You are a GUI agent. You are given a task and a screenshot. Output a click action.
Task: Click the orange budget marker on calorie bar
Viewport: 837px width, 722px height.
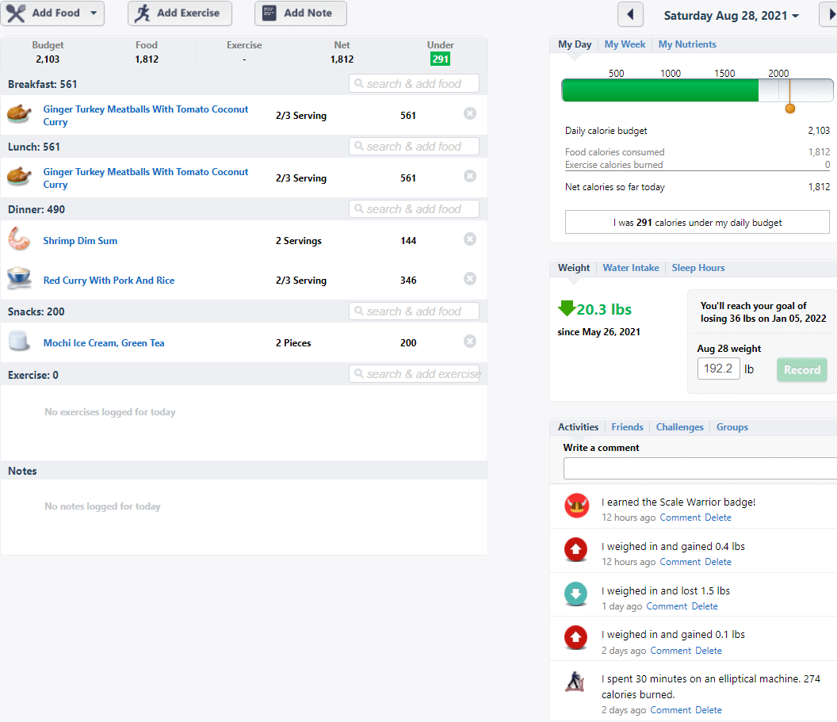pos(790,109)
